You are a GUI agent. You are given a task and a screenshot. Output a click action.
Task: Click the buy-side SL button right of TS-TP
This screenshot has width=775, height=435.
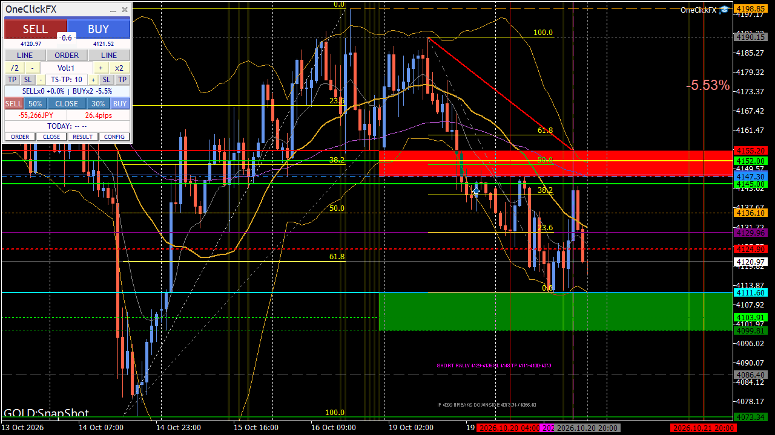[x=107, y=80]
